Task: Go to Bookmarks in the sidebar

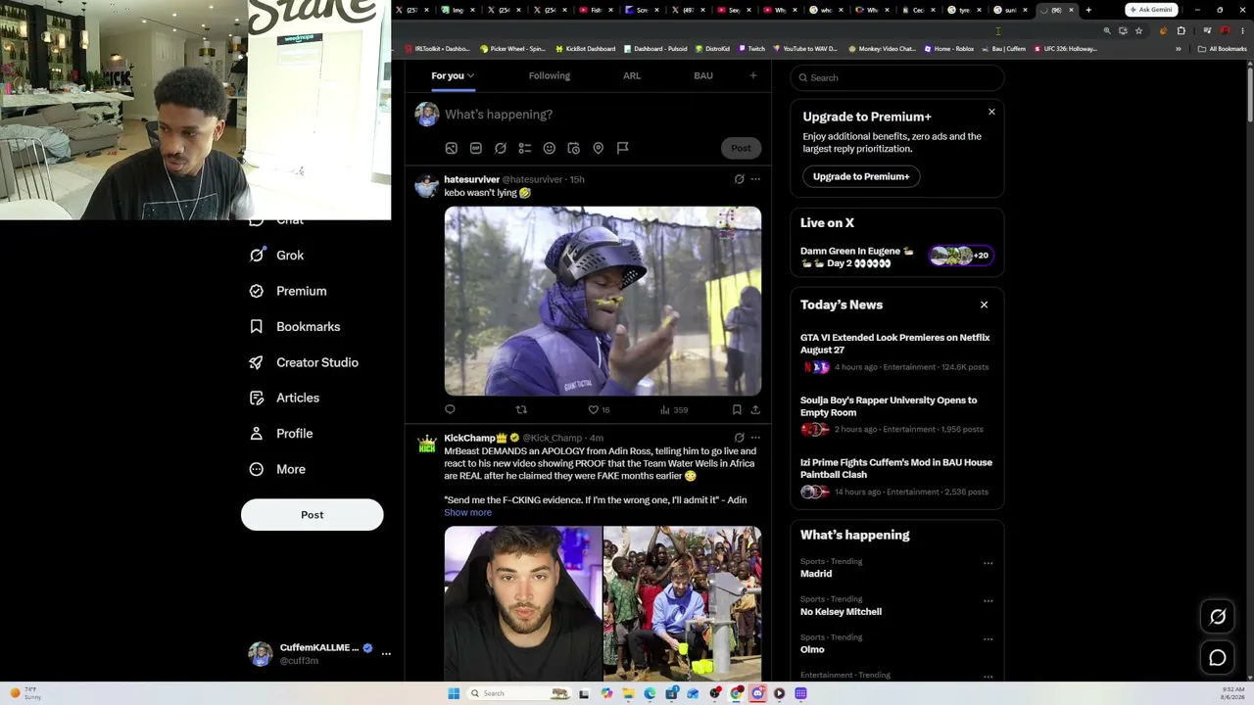Action: tap(295, 327)
